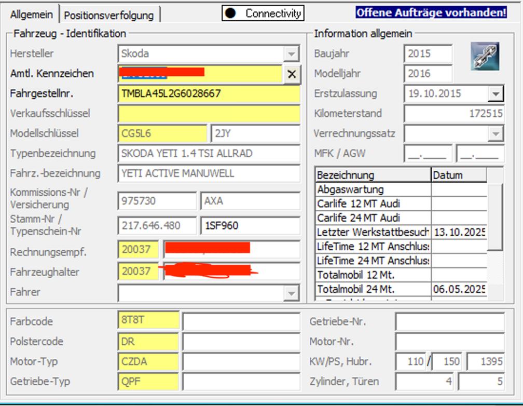Click the Kilometerstand field

(x=454, y=114)
